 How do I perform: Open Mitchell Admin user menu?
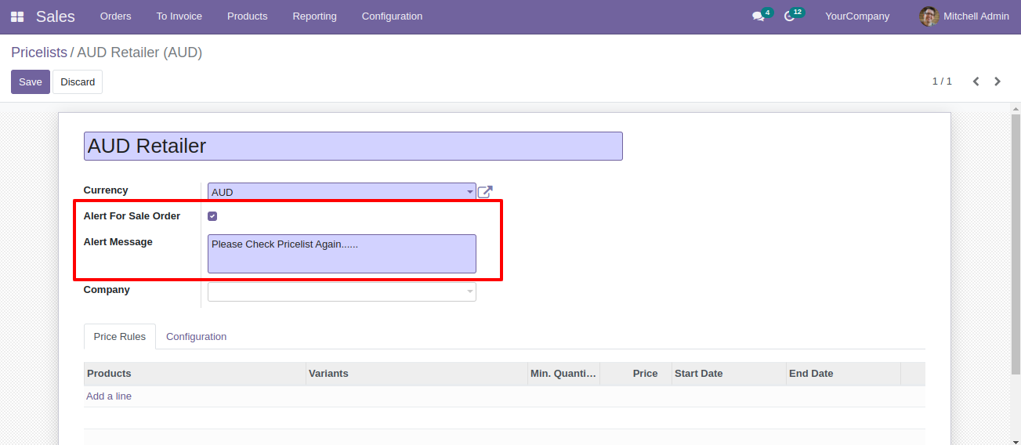pos(965,16)
